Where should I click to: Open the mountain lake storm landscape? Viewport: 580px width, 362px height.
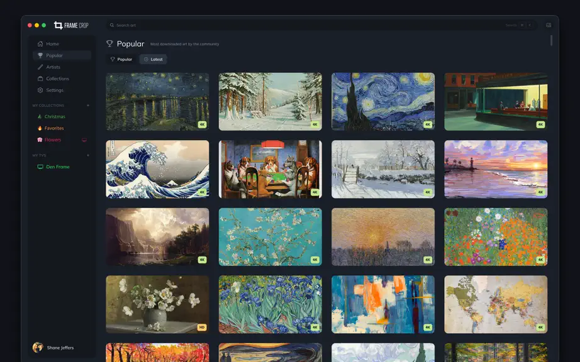pos(157,237)
